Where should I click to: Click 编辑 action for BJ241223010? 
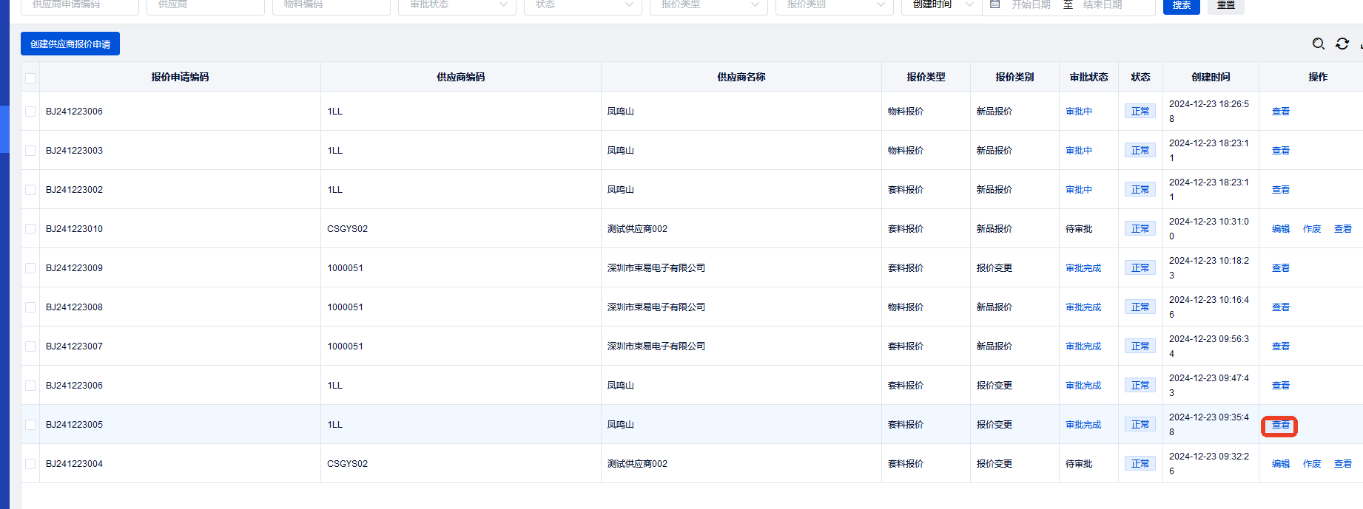tap(1280, 229)
